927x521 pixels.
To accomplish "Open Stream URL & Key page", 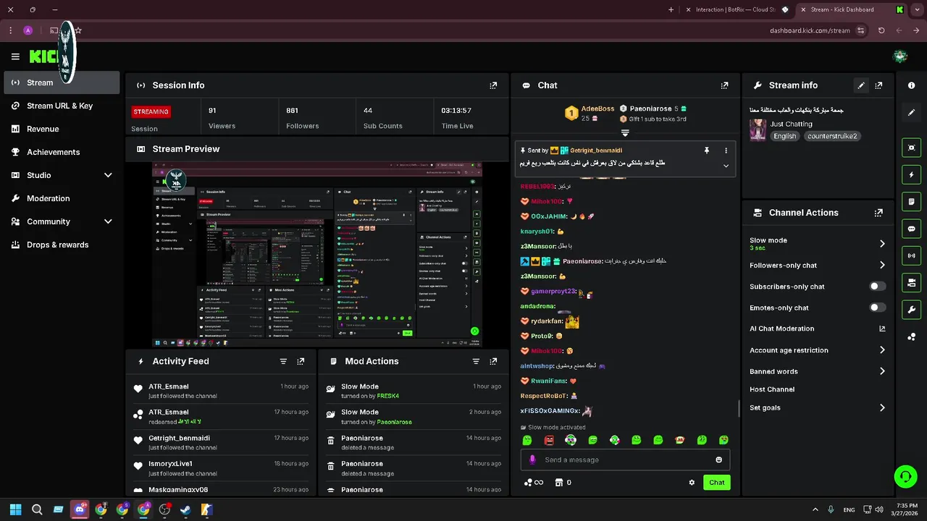I will tap(62, 106).
